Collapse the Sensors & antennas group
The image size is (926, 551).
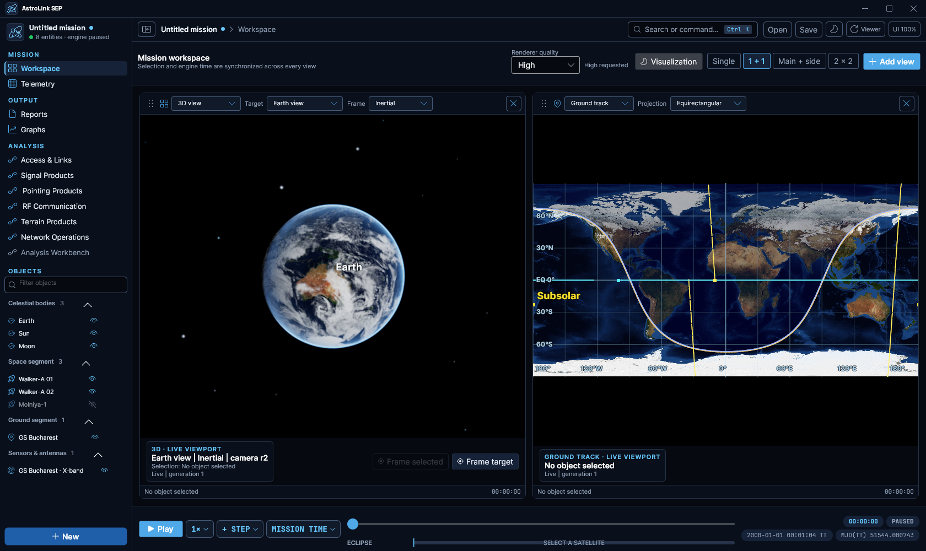[x=98, y=455]
